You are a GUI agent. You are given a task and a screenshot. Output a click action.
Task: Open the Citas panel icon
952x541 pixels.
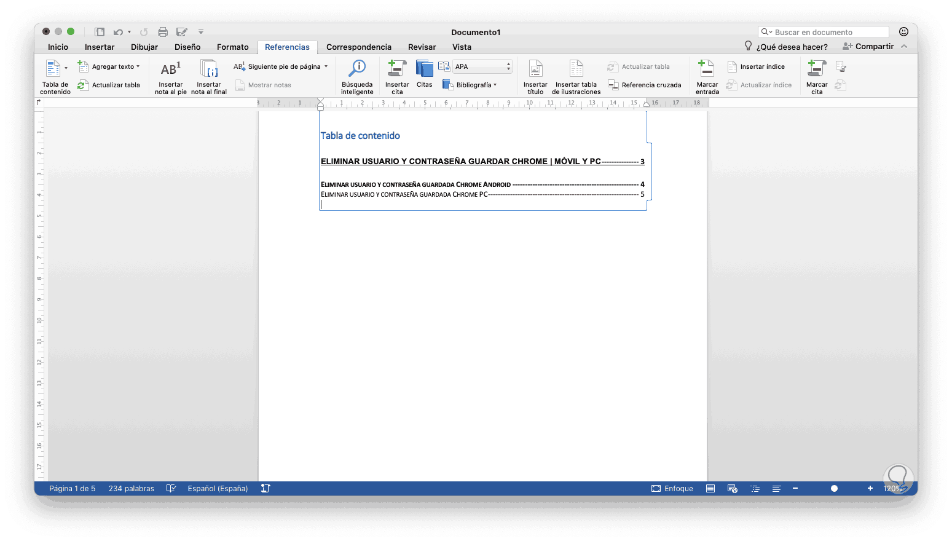[x=424, y=68]
